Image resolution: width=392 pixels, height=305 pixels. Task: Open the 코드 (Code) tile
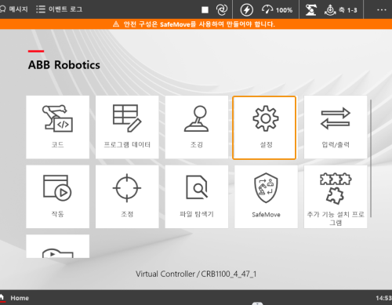click(x=57, y=127)
